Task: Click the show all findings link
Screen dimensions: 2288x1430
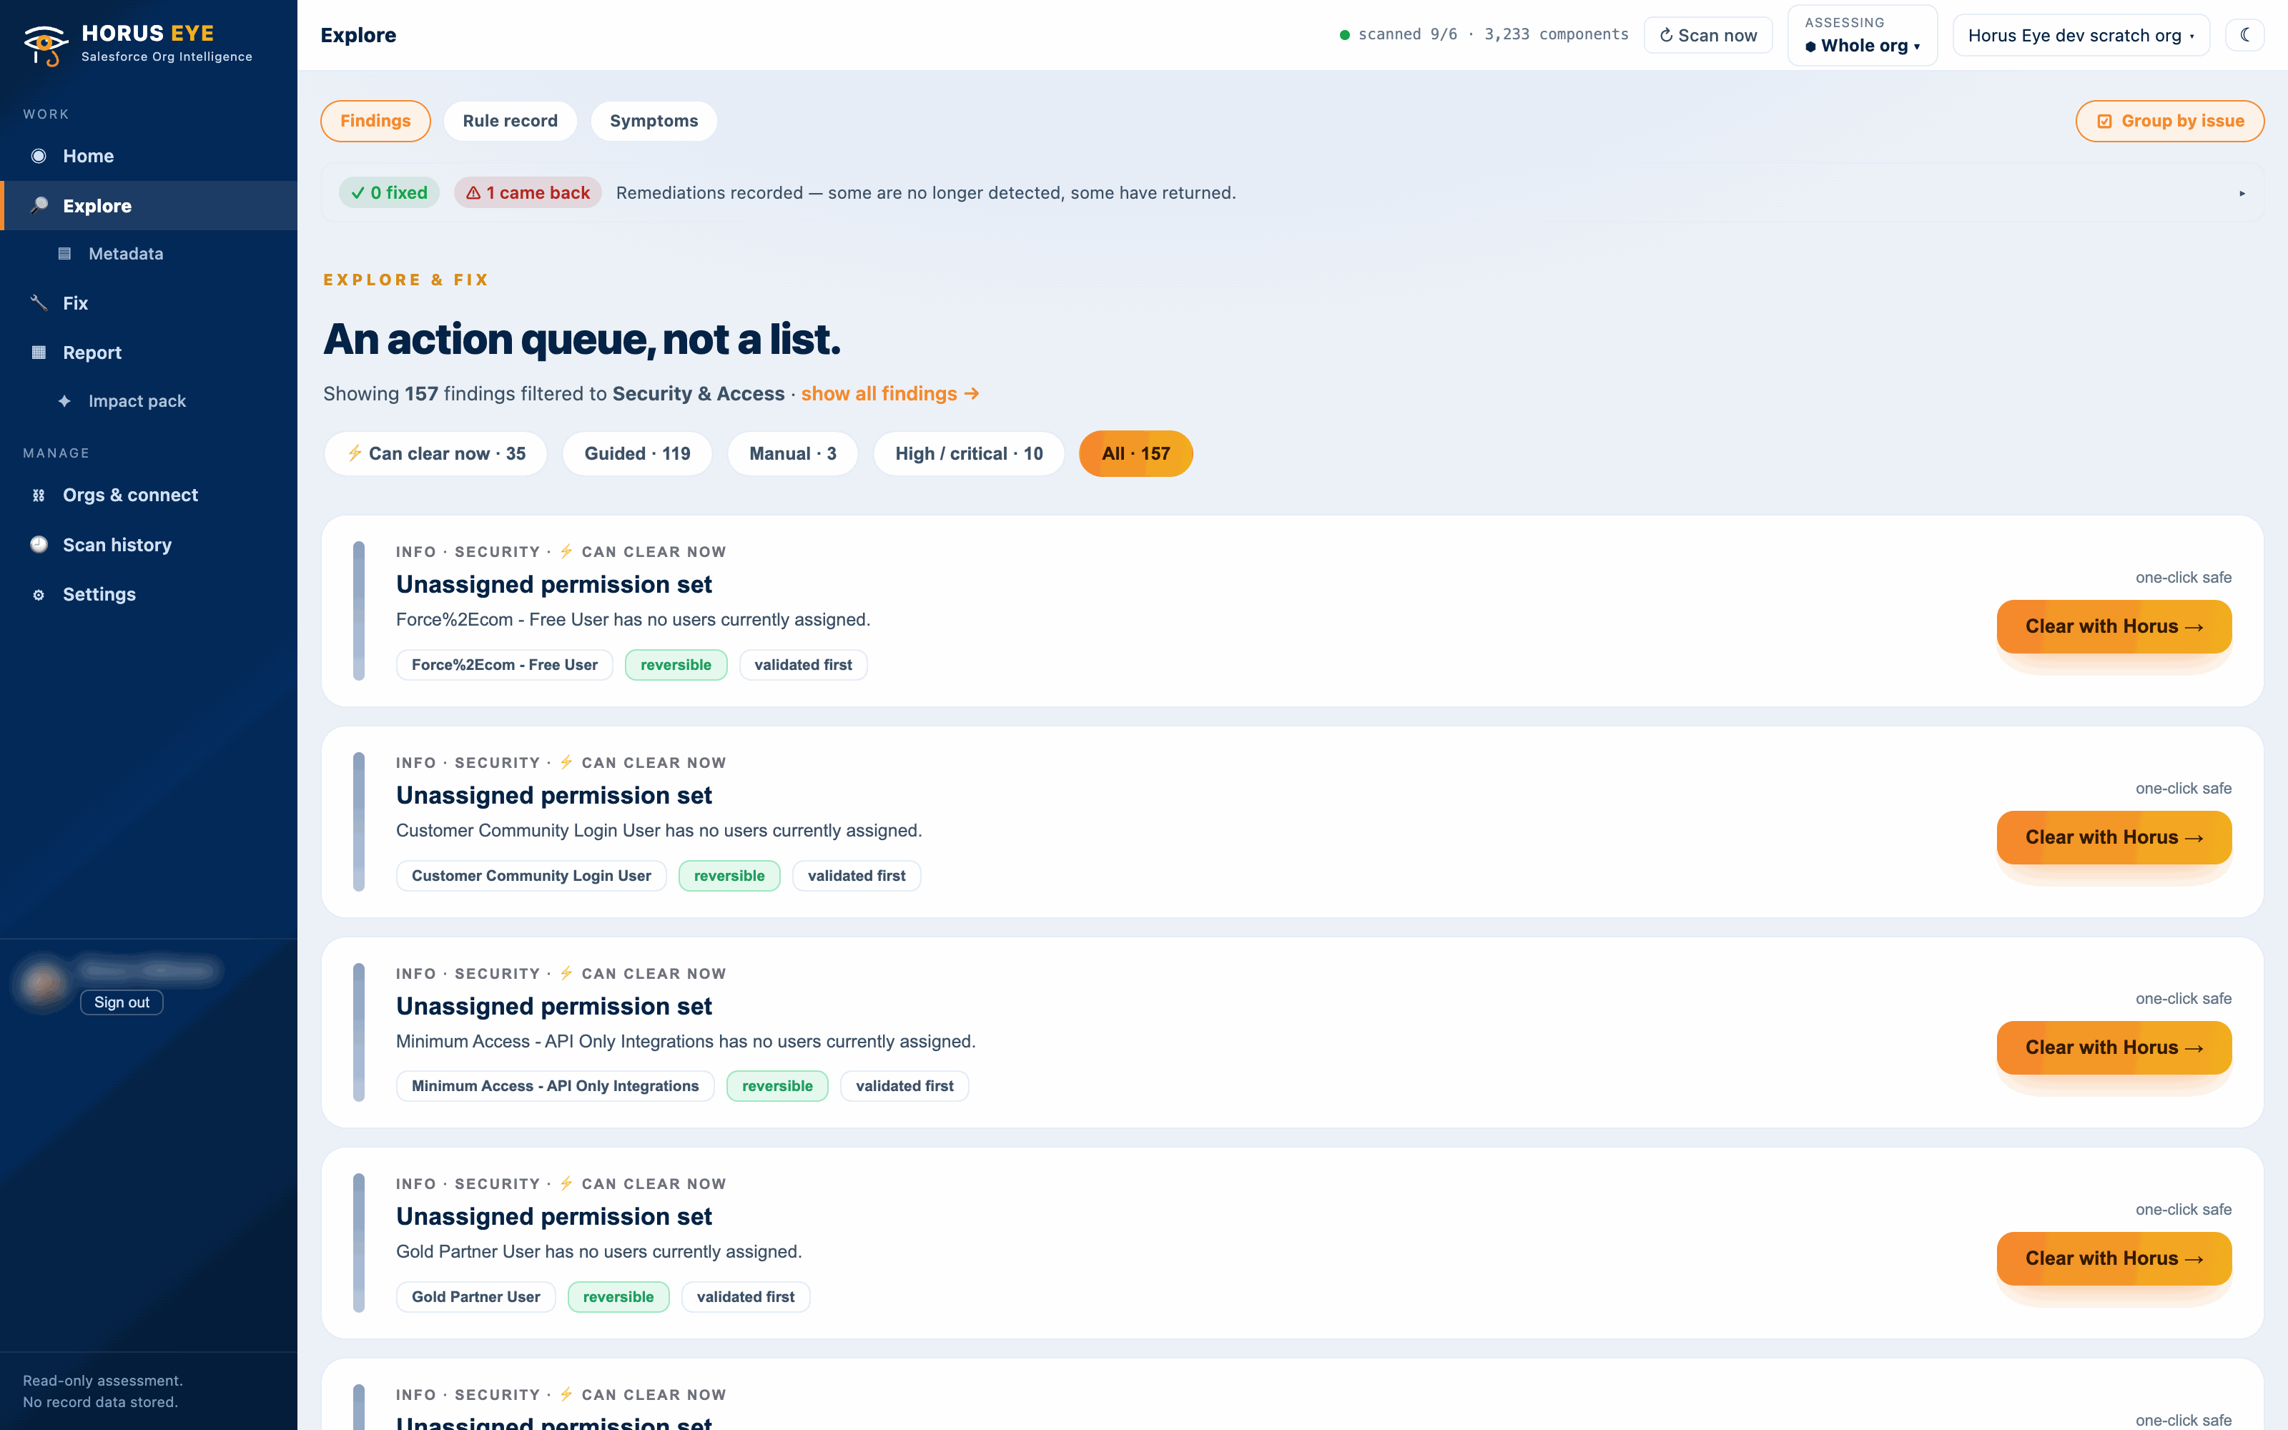Action: click(x=889, y=393)
